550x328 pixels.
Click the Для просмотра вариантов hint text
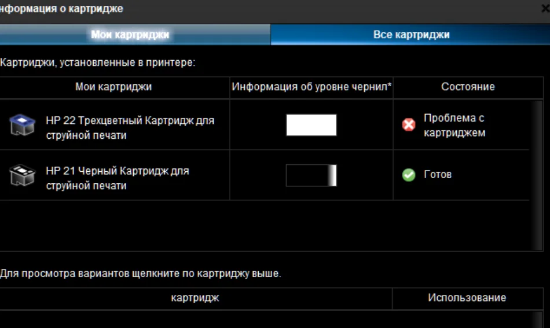tap(140, 273)
